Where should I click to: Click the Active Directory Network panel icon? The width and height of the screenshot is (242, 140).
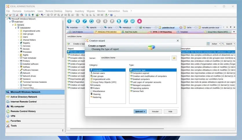point(8,97)
